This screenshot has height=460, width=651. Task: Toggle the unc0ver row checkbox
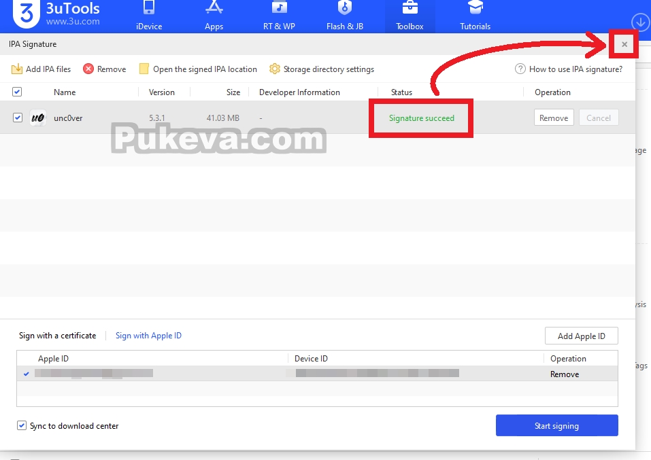(18, 118)
